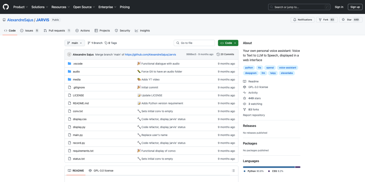365x182 pixels.
Task: Click the Go to file field
Action: pos(195,43)
